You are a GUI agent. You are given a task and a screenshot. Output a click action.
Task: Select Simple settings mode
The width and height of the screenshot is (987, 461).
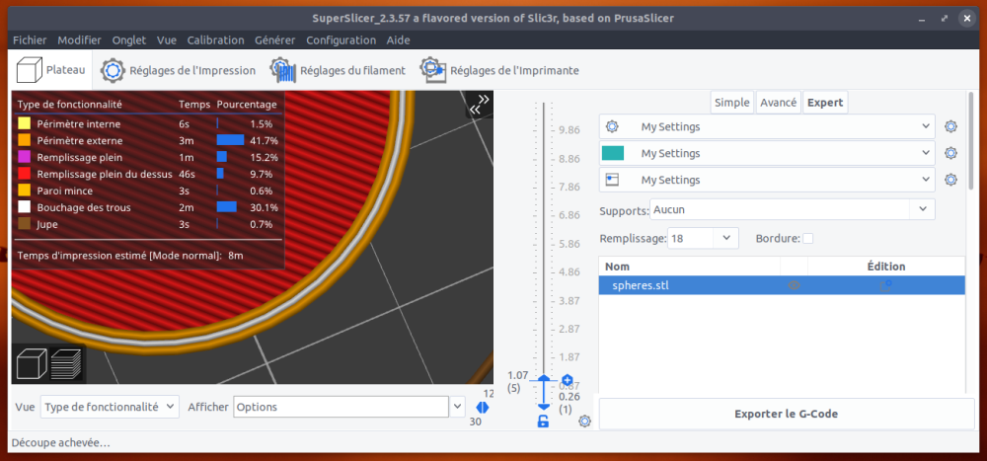732,103
